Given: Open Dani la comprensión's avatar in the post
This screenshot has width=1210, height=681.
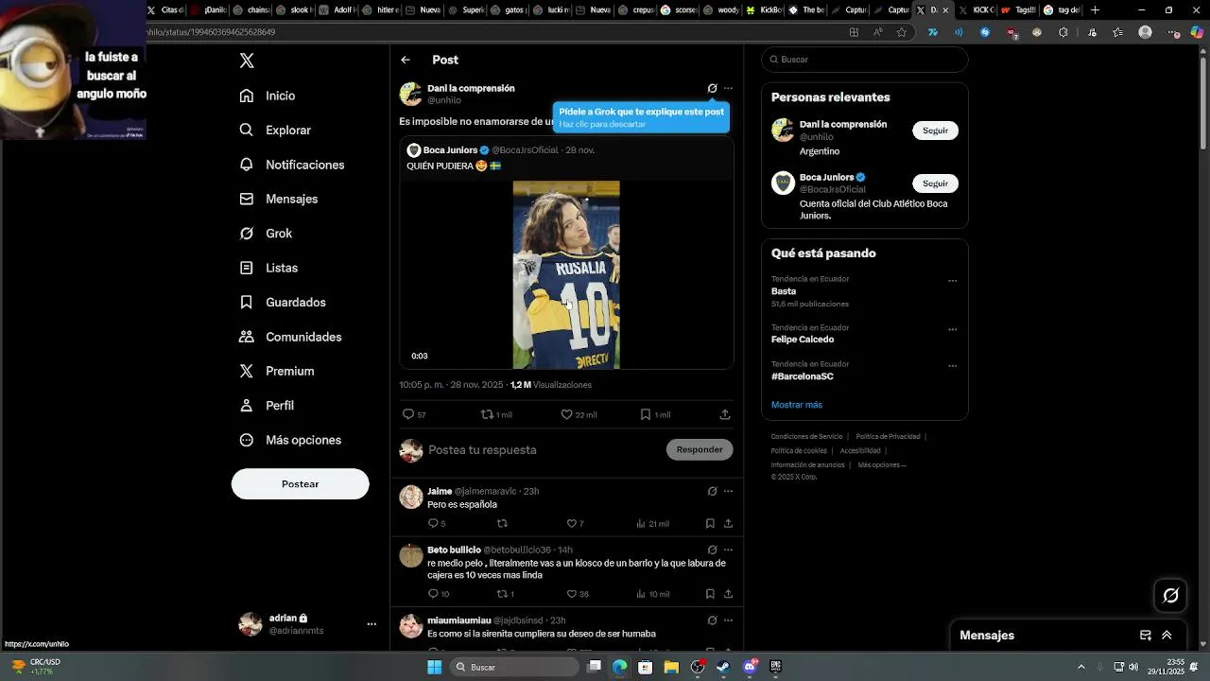Looking at the screenshot, I should click(410, 94).
